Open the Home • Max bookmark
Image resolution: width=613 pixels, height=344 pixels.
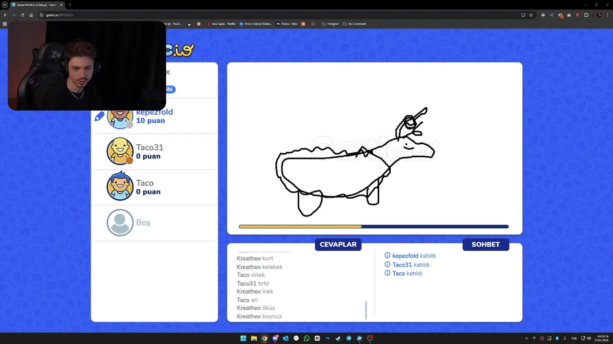click(286, 24)
